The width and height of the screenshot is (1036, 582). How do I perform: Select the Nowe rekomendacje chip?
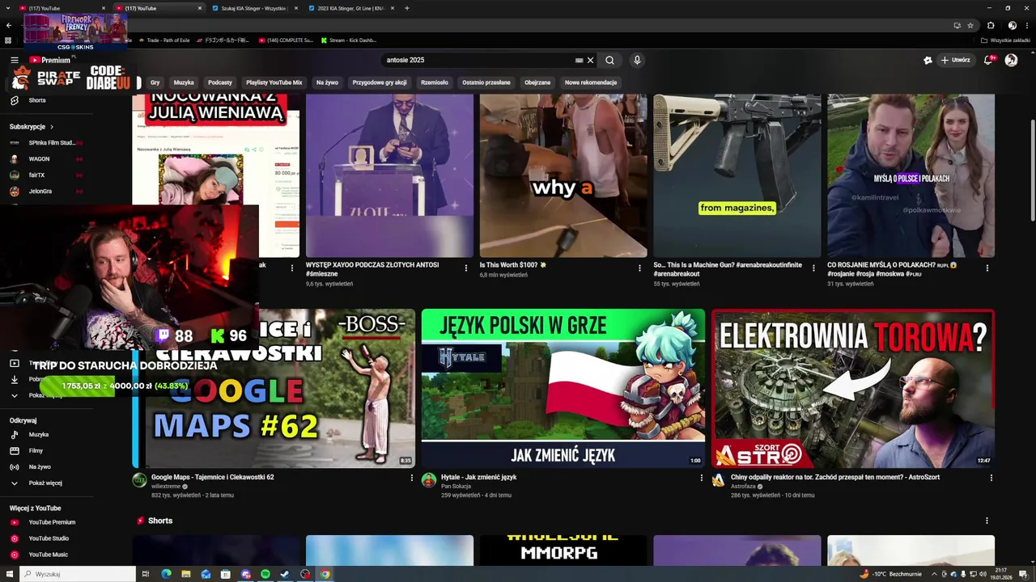[x=591, y=82]
